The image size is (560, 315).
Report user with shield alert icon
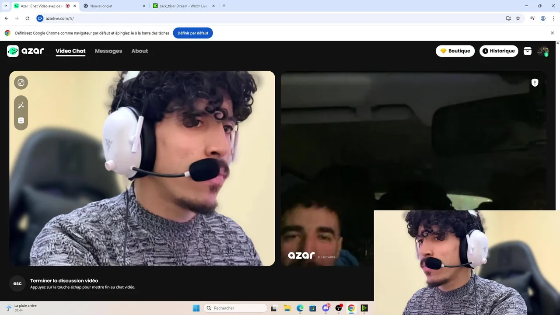535,83
